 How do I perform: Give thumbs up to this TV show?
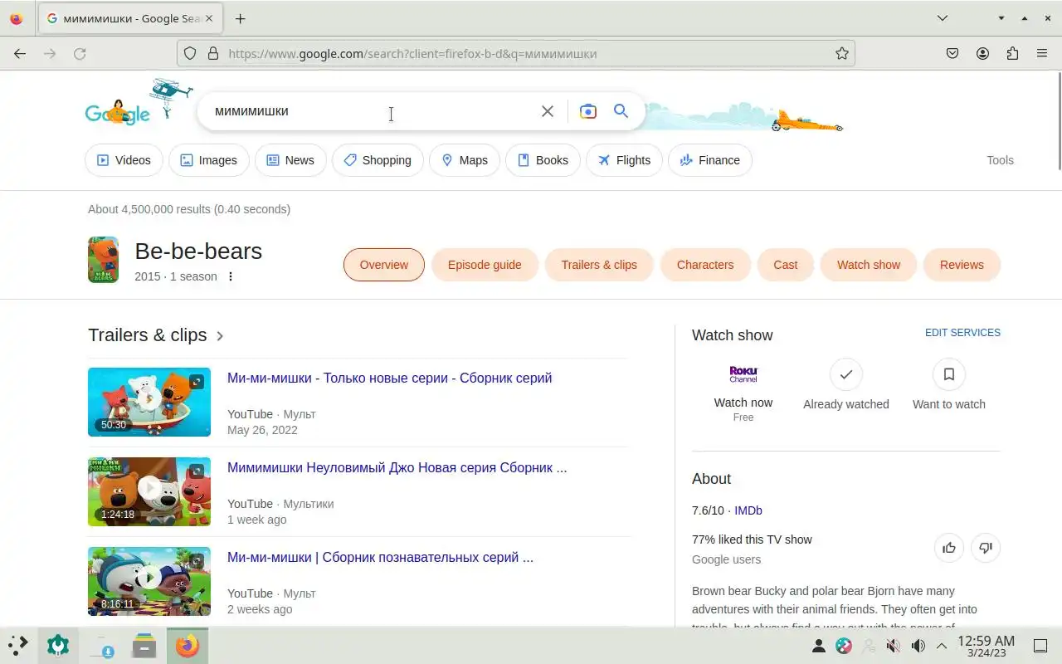click(949, 548)
